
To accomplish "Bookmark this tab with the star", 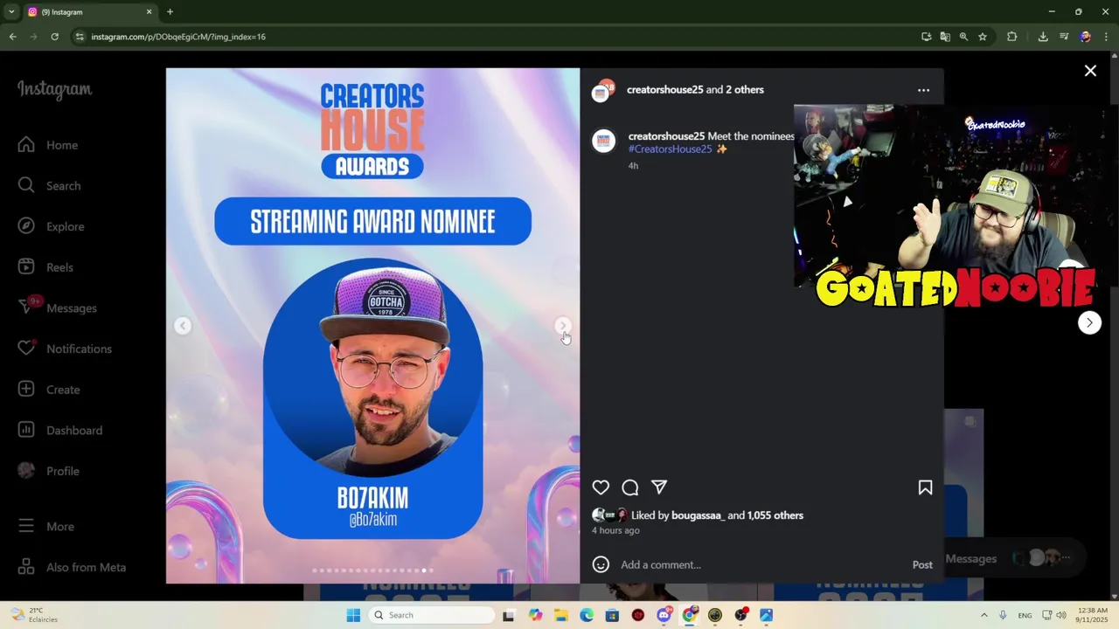I will click(983, 37).
